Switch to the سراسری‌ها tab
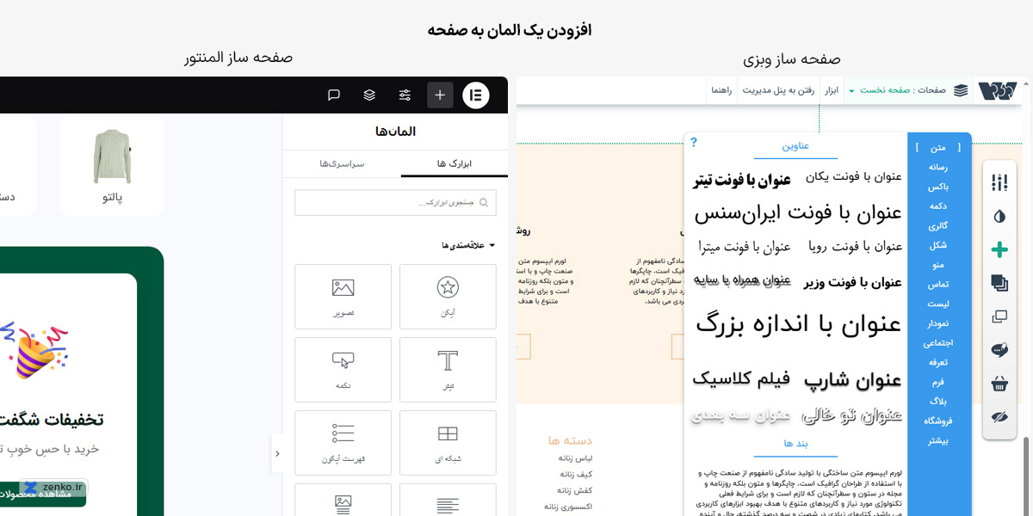The width and height of the screenshot is (1033, 516). click(342, 163)
